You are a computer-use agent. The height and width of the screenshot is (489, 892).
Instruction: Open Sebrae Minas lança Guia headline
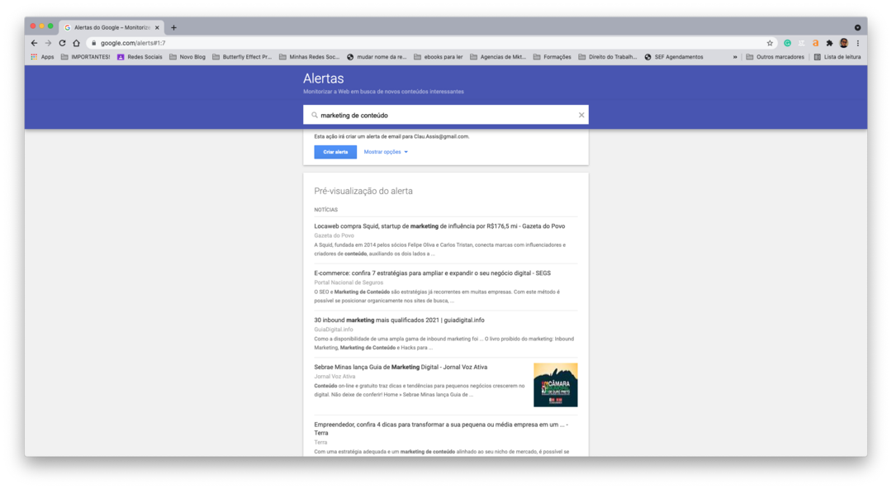[401, 368]
